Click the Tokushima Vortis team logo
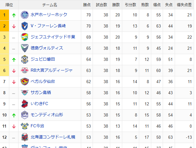Screen dimensions: 196x148 pyautogui.click(x=24, y=48)
